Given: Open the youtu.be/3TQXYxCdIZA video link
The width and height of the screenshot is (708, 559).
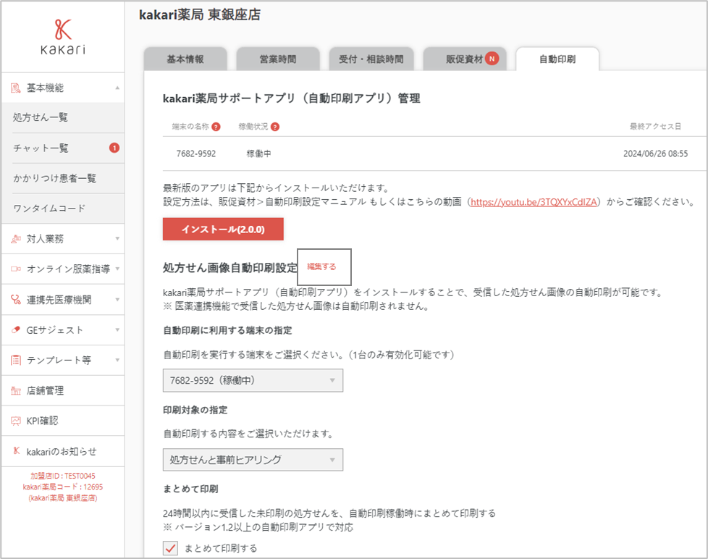Looking at the screenshot, I should point(534,202).
